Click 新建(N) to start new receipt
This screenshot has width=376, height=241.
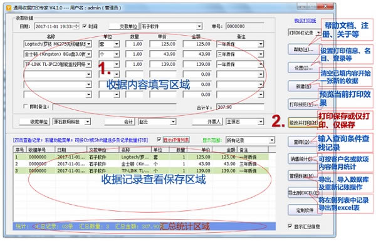coord(303,86)
